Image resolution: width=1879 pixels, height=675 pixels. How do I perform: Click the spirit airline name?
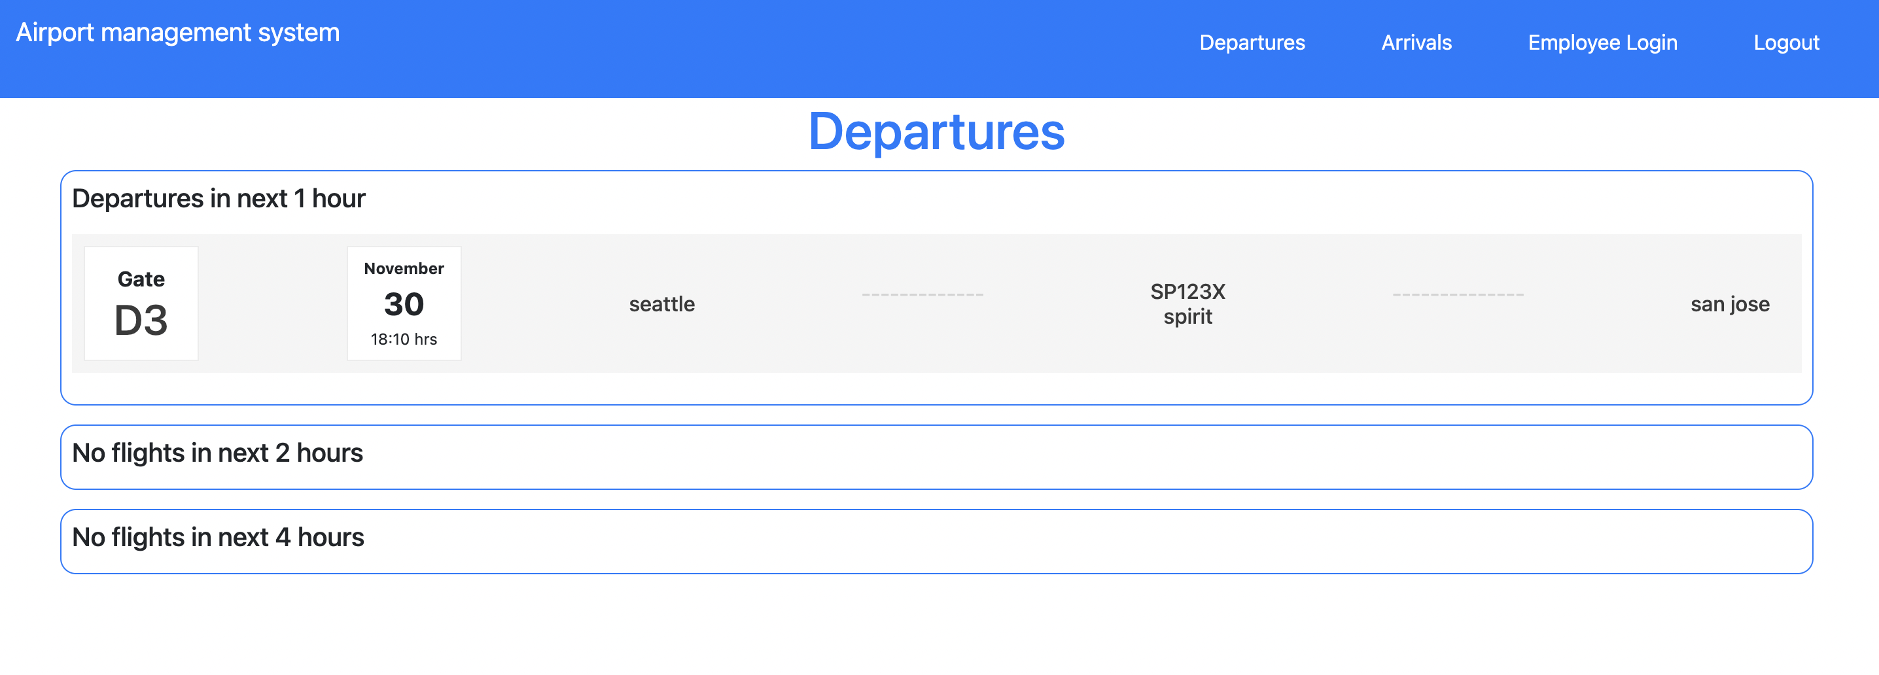pyautogui.click(x=1188, y=317)
